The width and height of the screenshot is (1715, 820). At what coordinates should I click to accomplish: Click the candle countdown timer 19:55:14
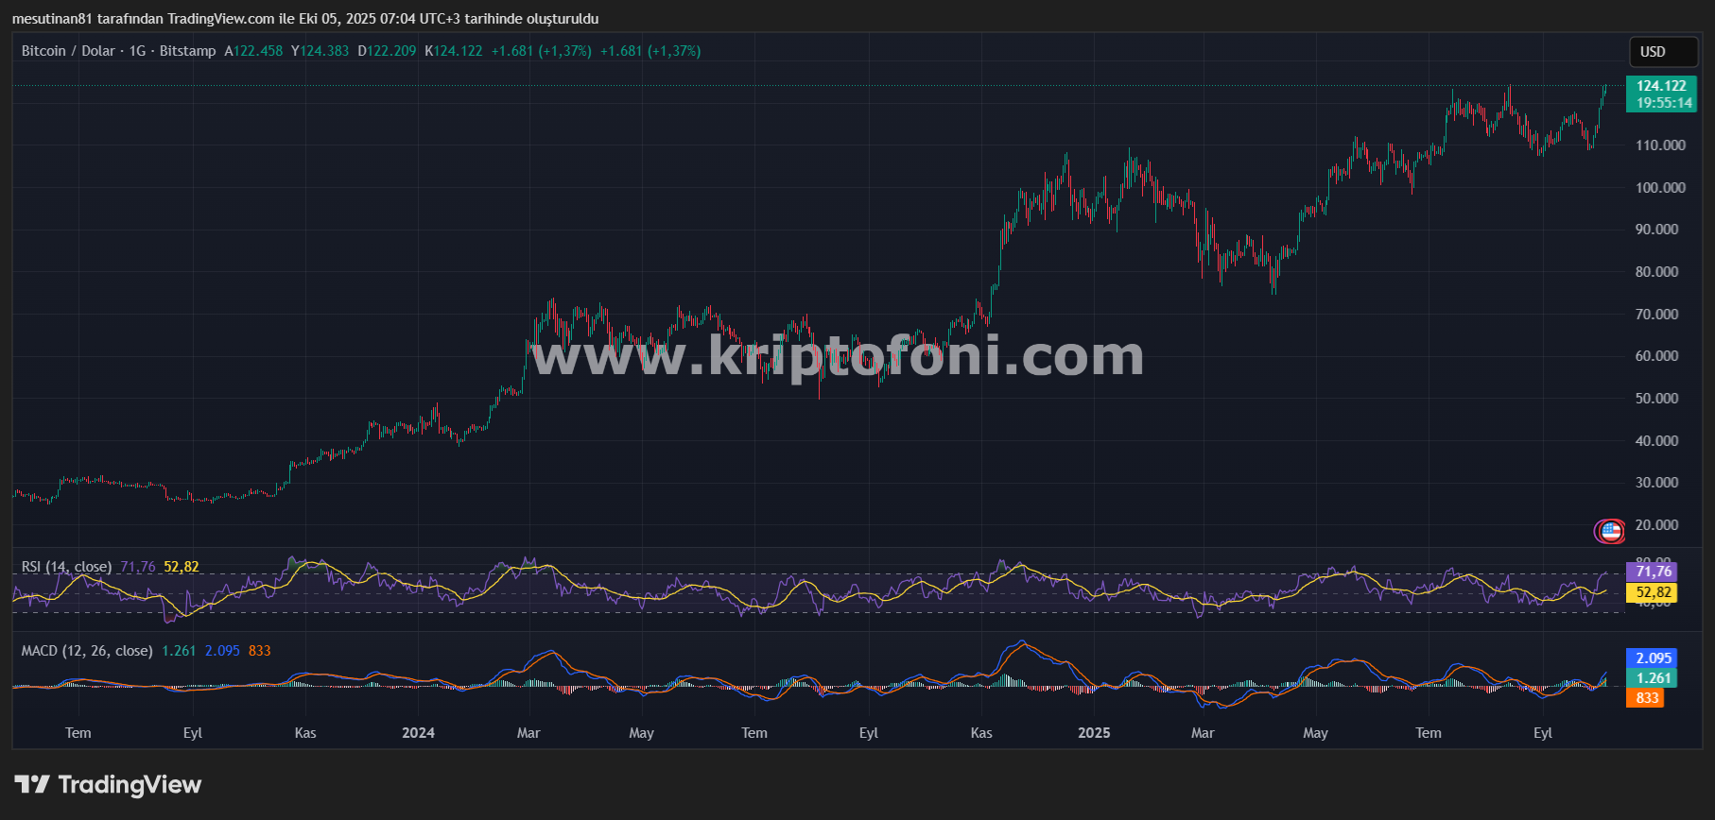pos(1664,103)
